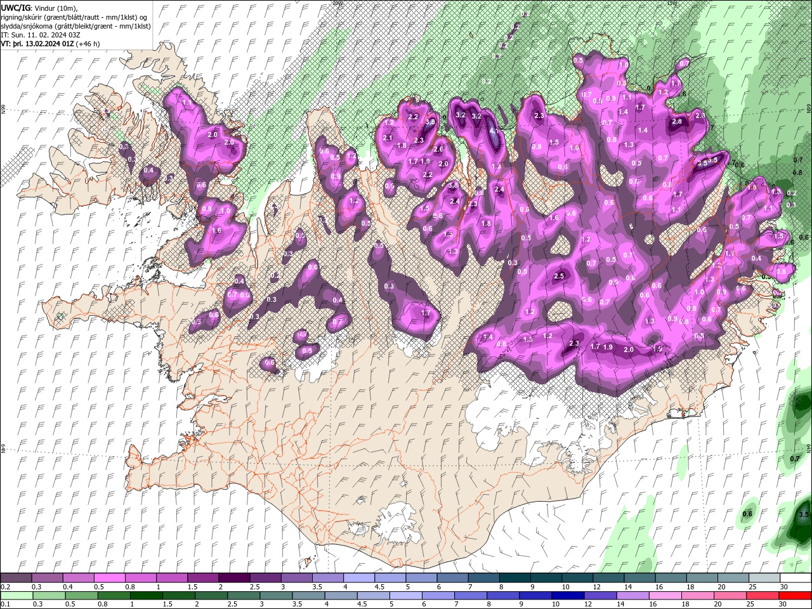Viewport: 812px width, 609px height.
Task: Pick the pale green 0.1–0.3 rain scale swatch
Action: [16, 595]
